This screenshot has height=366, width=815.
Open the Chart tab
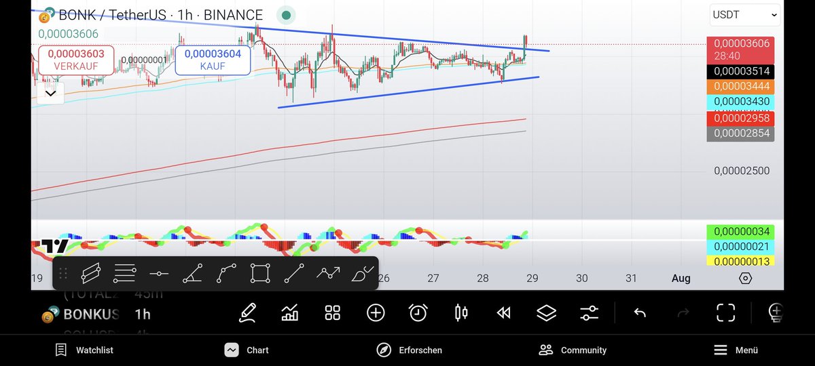coord(247,350)
